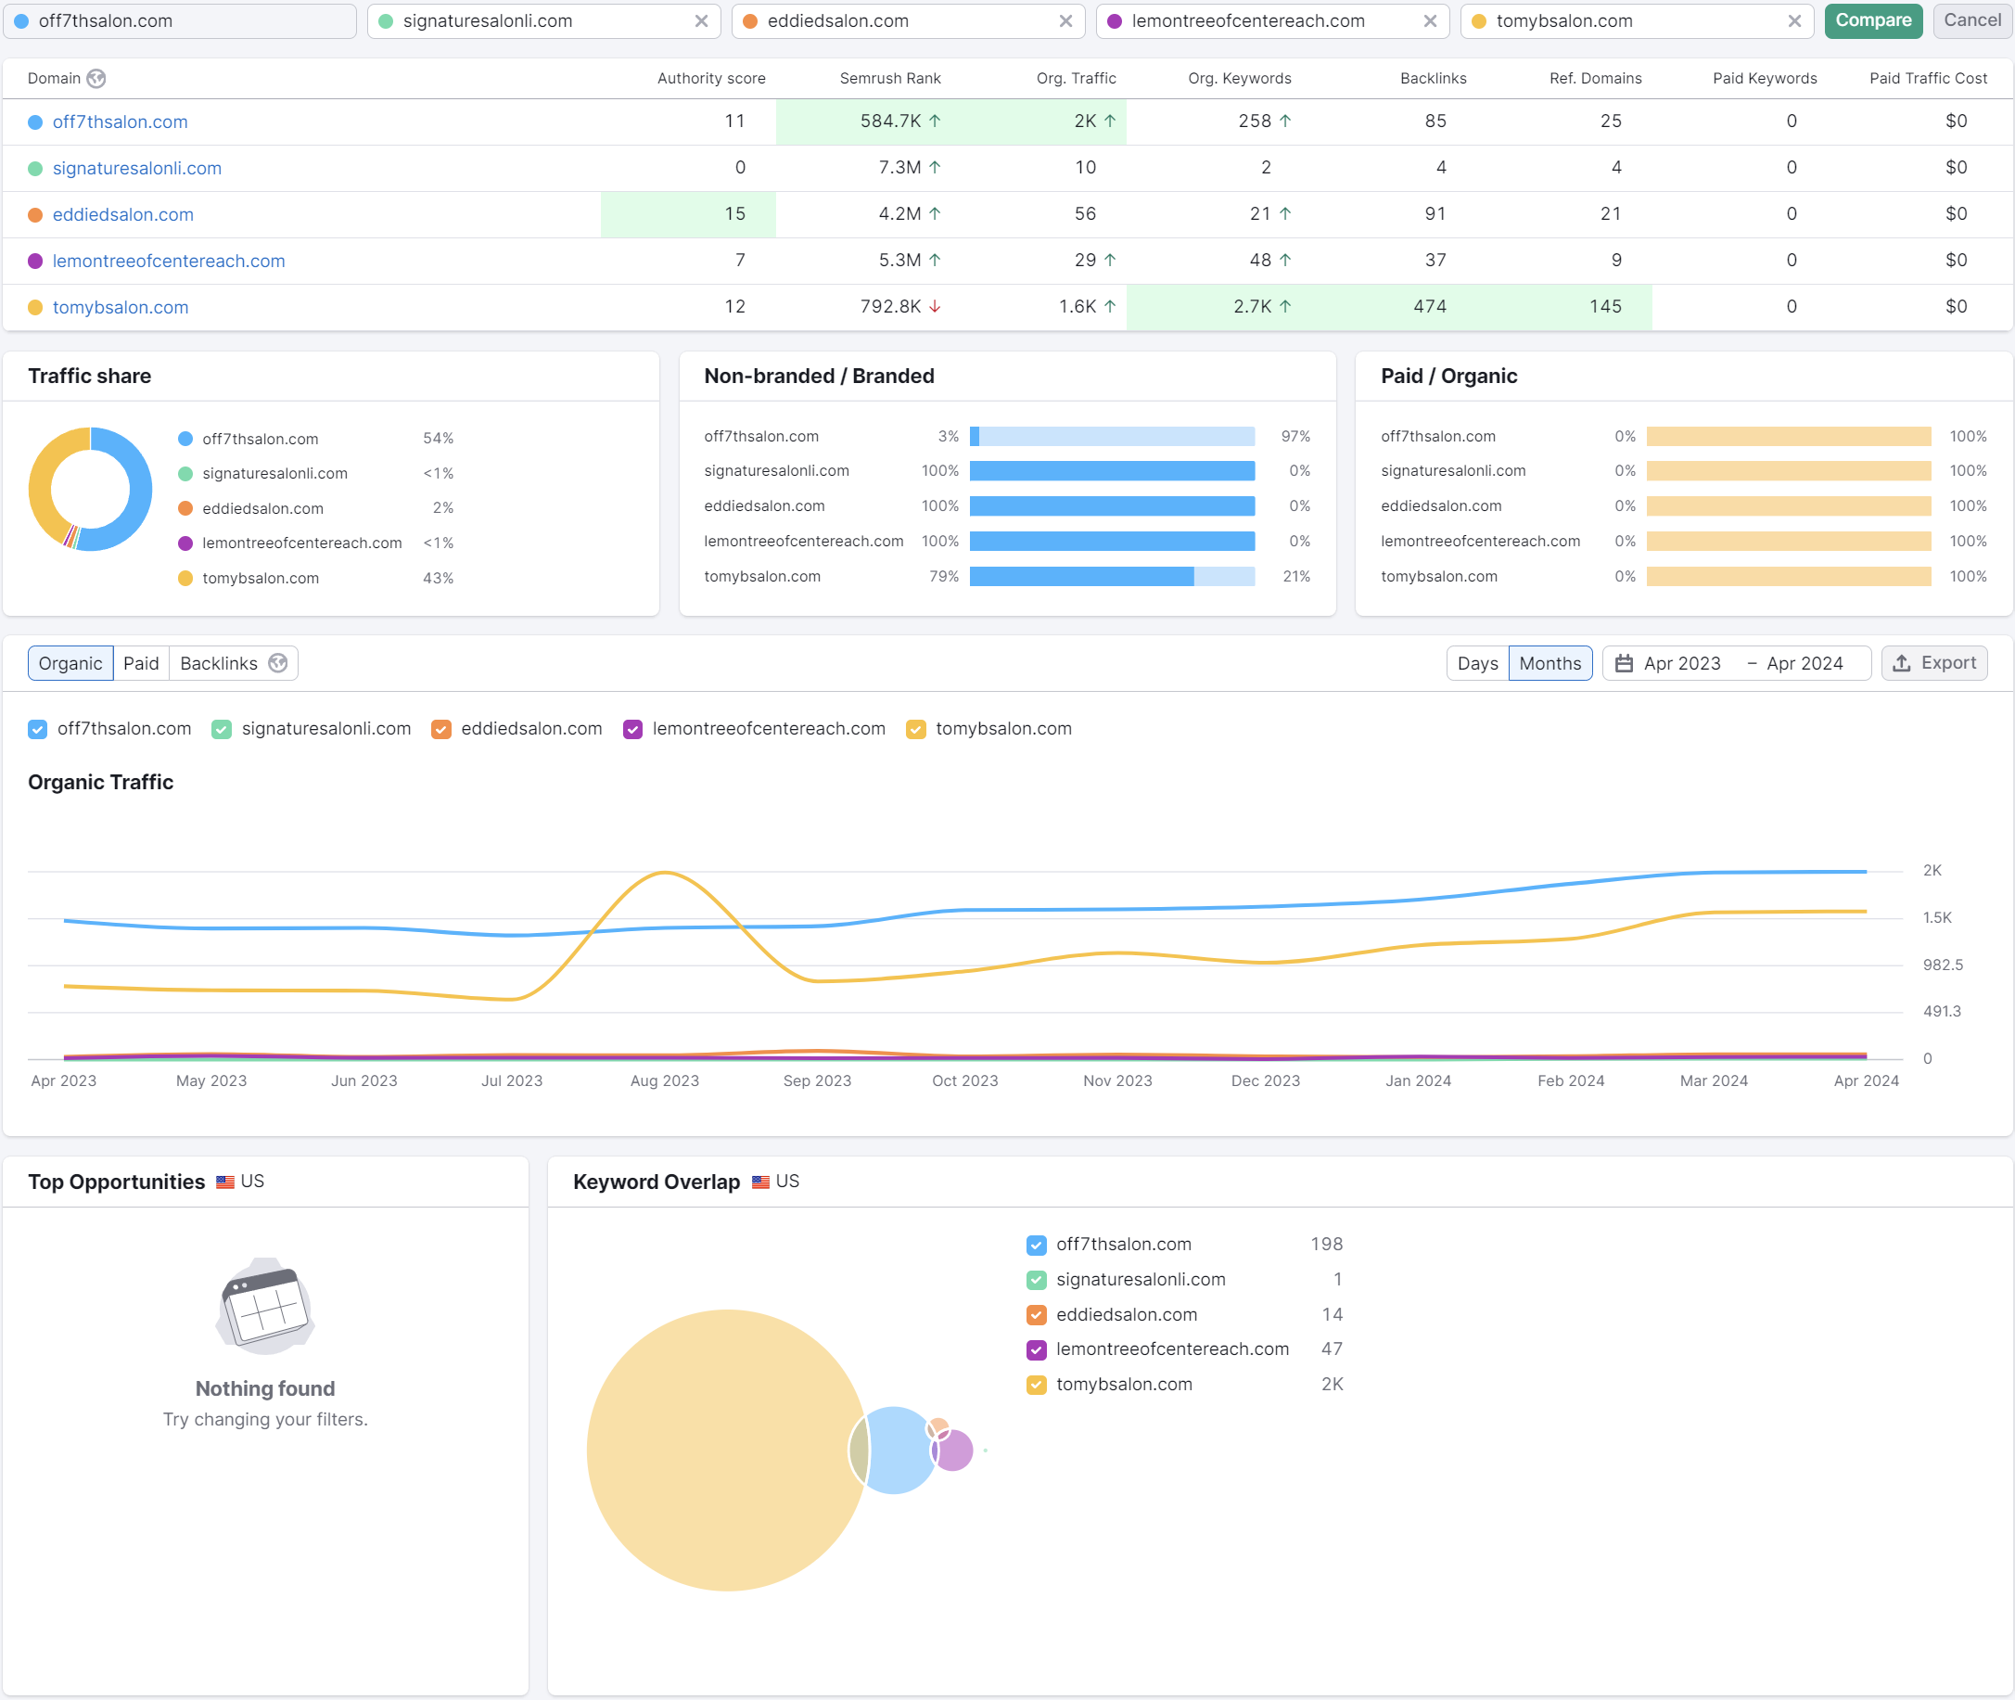Image resolution: width=2015 pixels, height=1700 pixels.
Task: Remove tomybsalon.com from the compare field
Action: click(1794, 21)
